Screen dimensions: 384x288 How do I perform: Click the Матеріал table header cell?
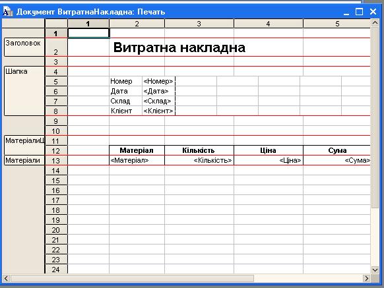137,150
